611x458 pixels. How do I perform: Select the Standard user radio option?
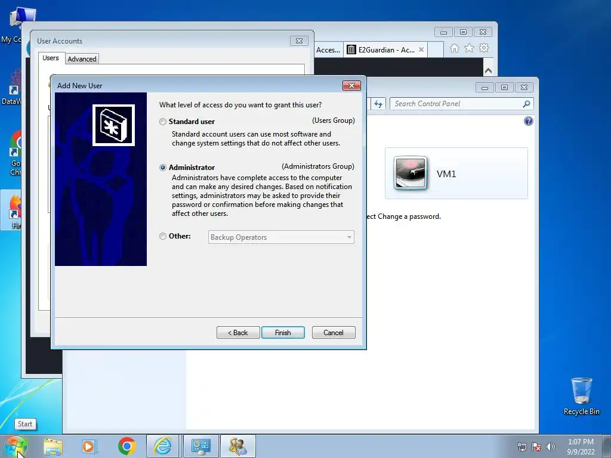(x=163, y=122)
